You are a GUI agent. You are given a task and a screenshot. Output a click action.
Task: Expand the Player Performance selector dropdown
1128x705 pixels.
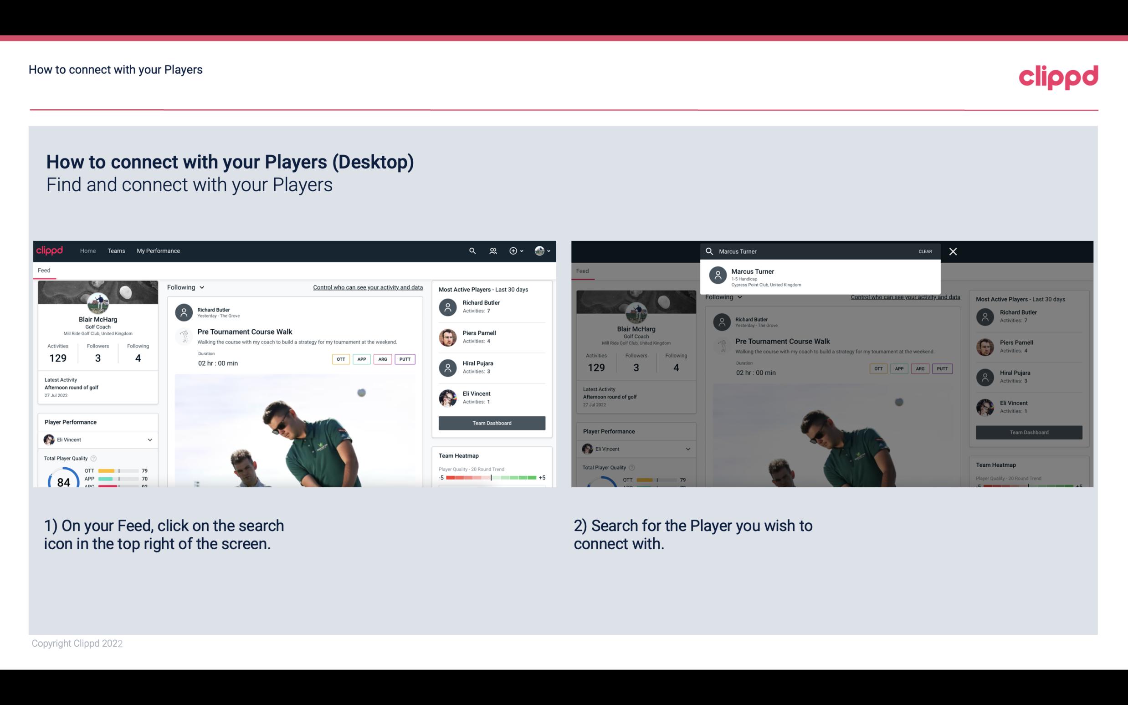[x=149, y=439]
